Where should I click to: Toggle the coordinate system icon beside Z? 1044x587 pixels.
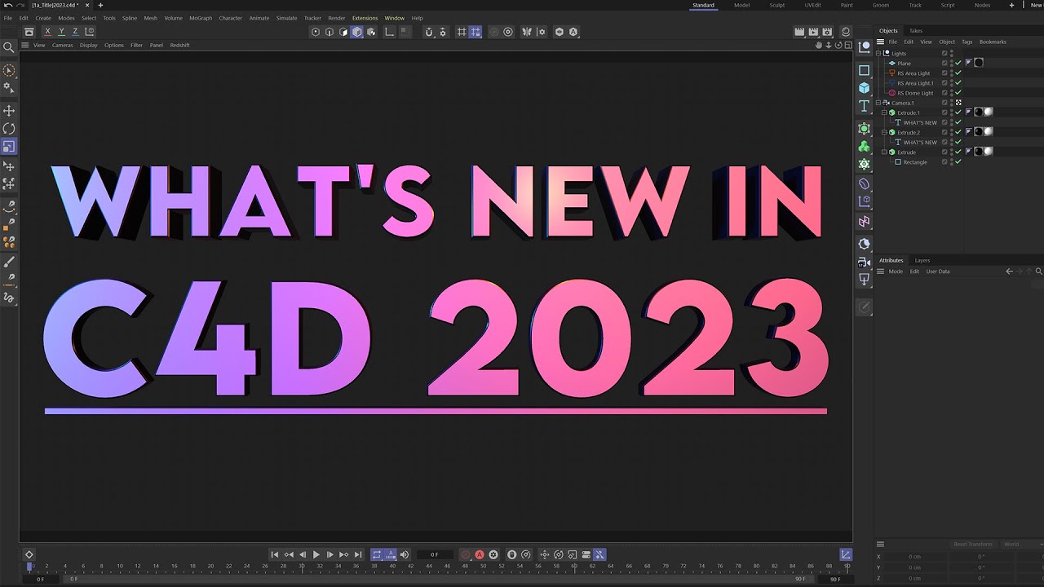(x=89, y=32)
